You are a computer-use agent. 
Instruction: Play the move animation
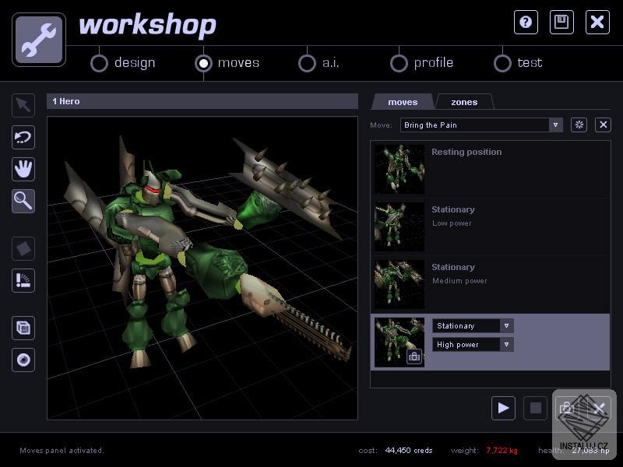pyautogui.click(x=503, y=408)
